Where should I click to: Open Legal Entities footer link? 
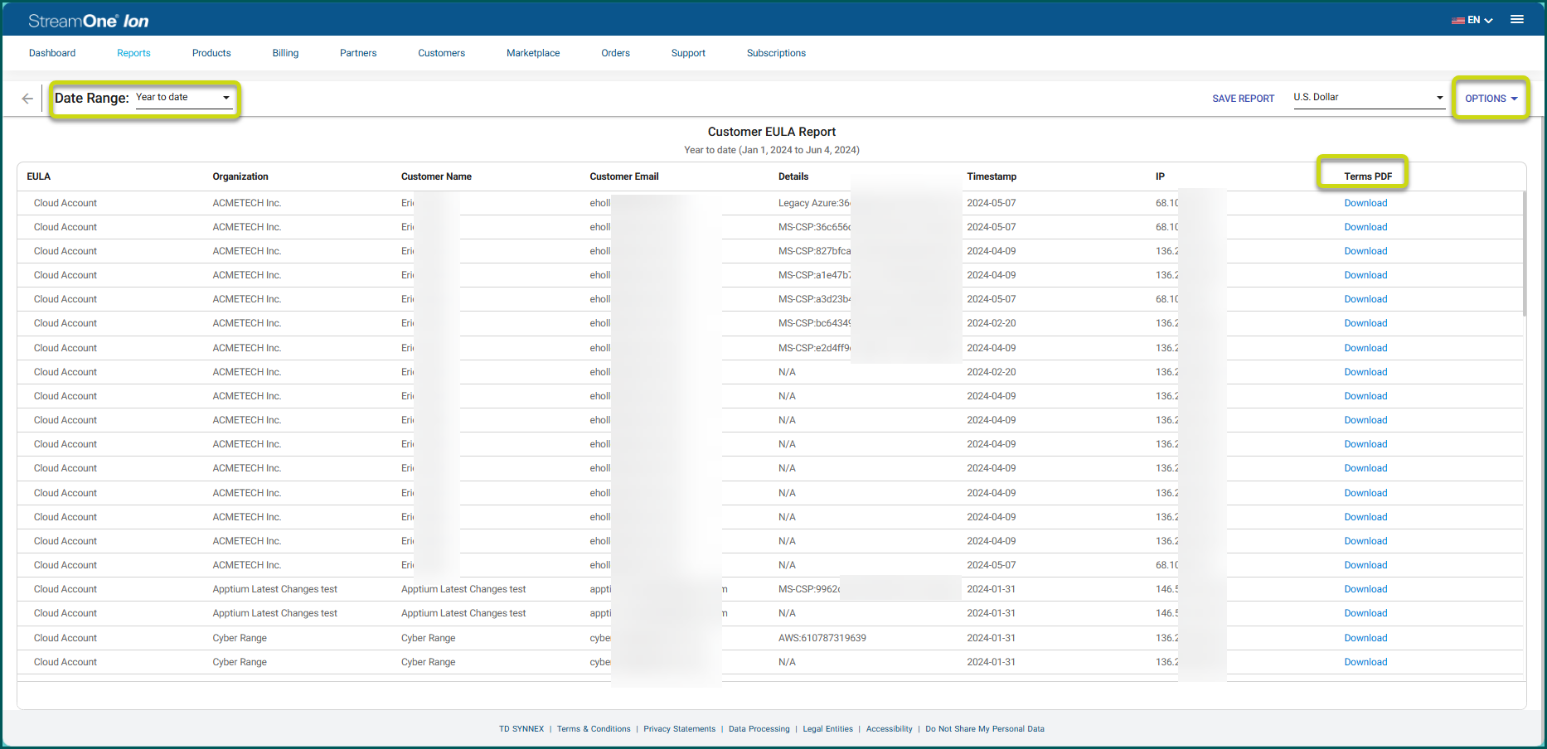tap(827, 729)
